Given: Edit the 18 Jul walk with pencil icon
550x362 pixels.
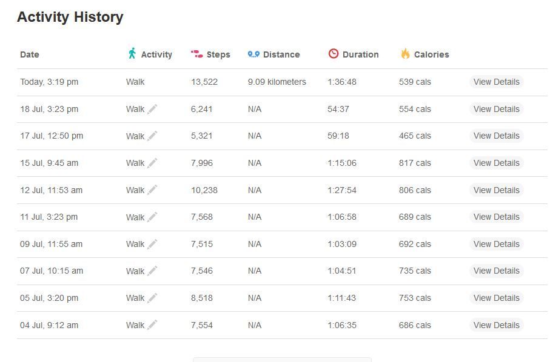Looking at the screenshot, I should (152, 109).
